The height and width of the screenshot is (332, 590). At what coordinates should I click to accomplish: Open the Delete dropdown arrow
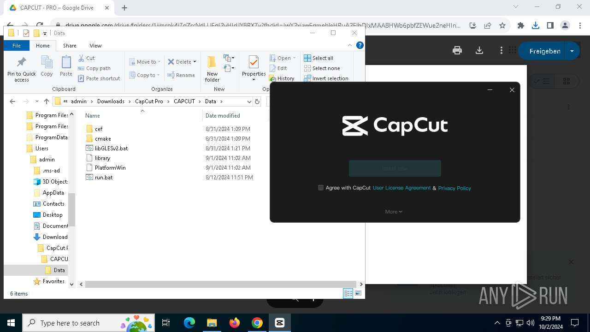tap(195, 62)
